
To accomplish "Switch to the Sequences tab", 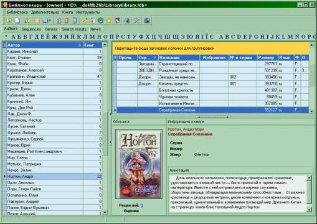I will coord(31,29).
